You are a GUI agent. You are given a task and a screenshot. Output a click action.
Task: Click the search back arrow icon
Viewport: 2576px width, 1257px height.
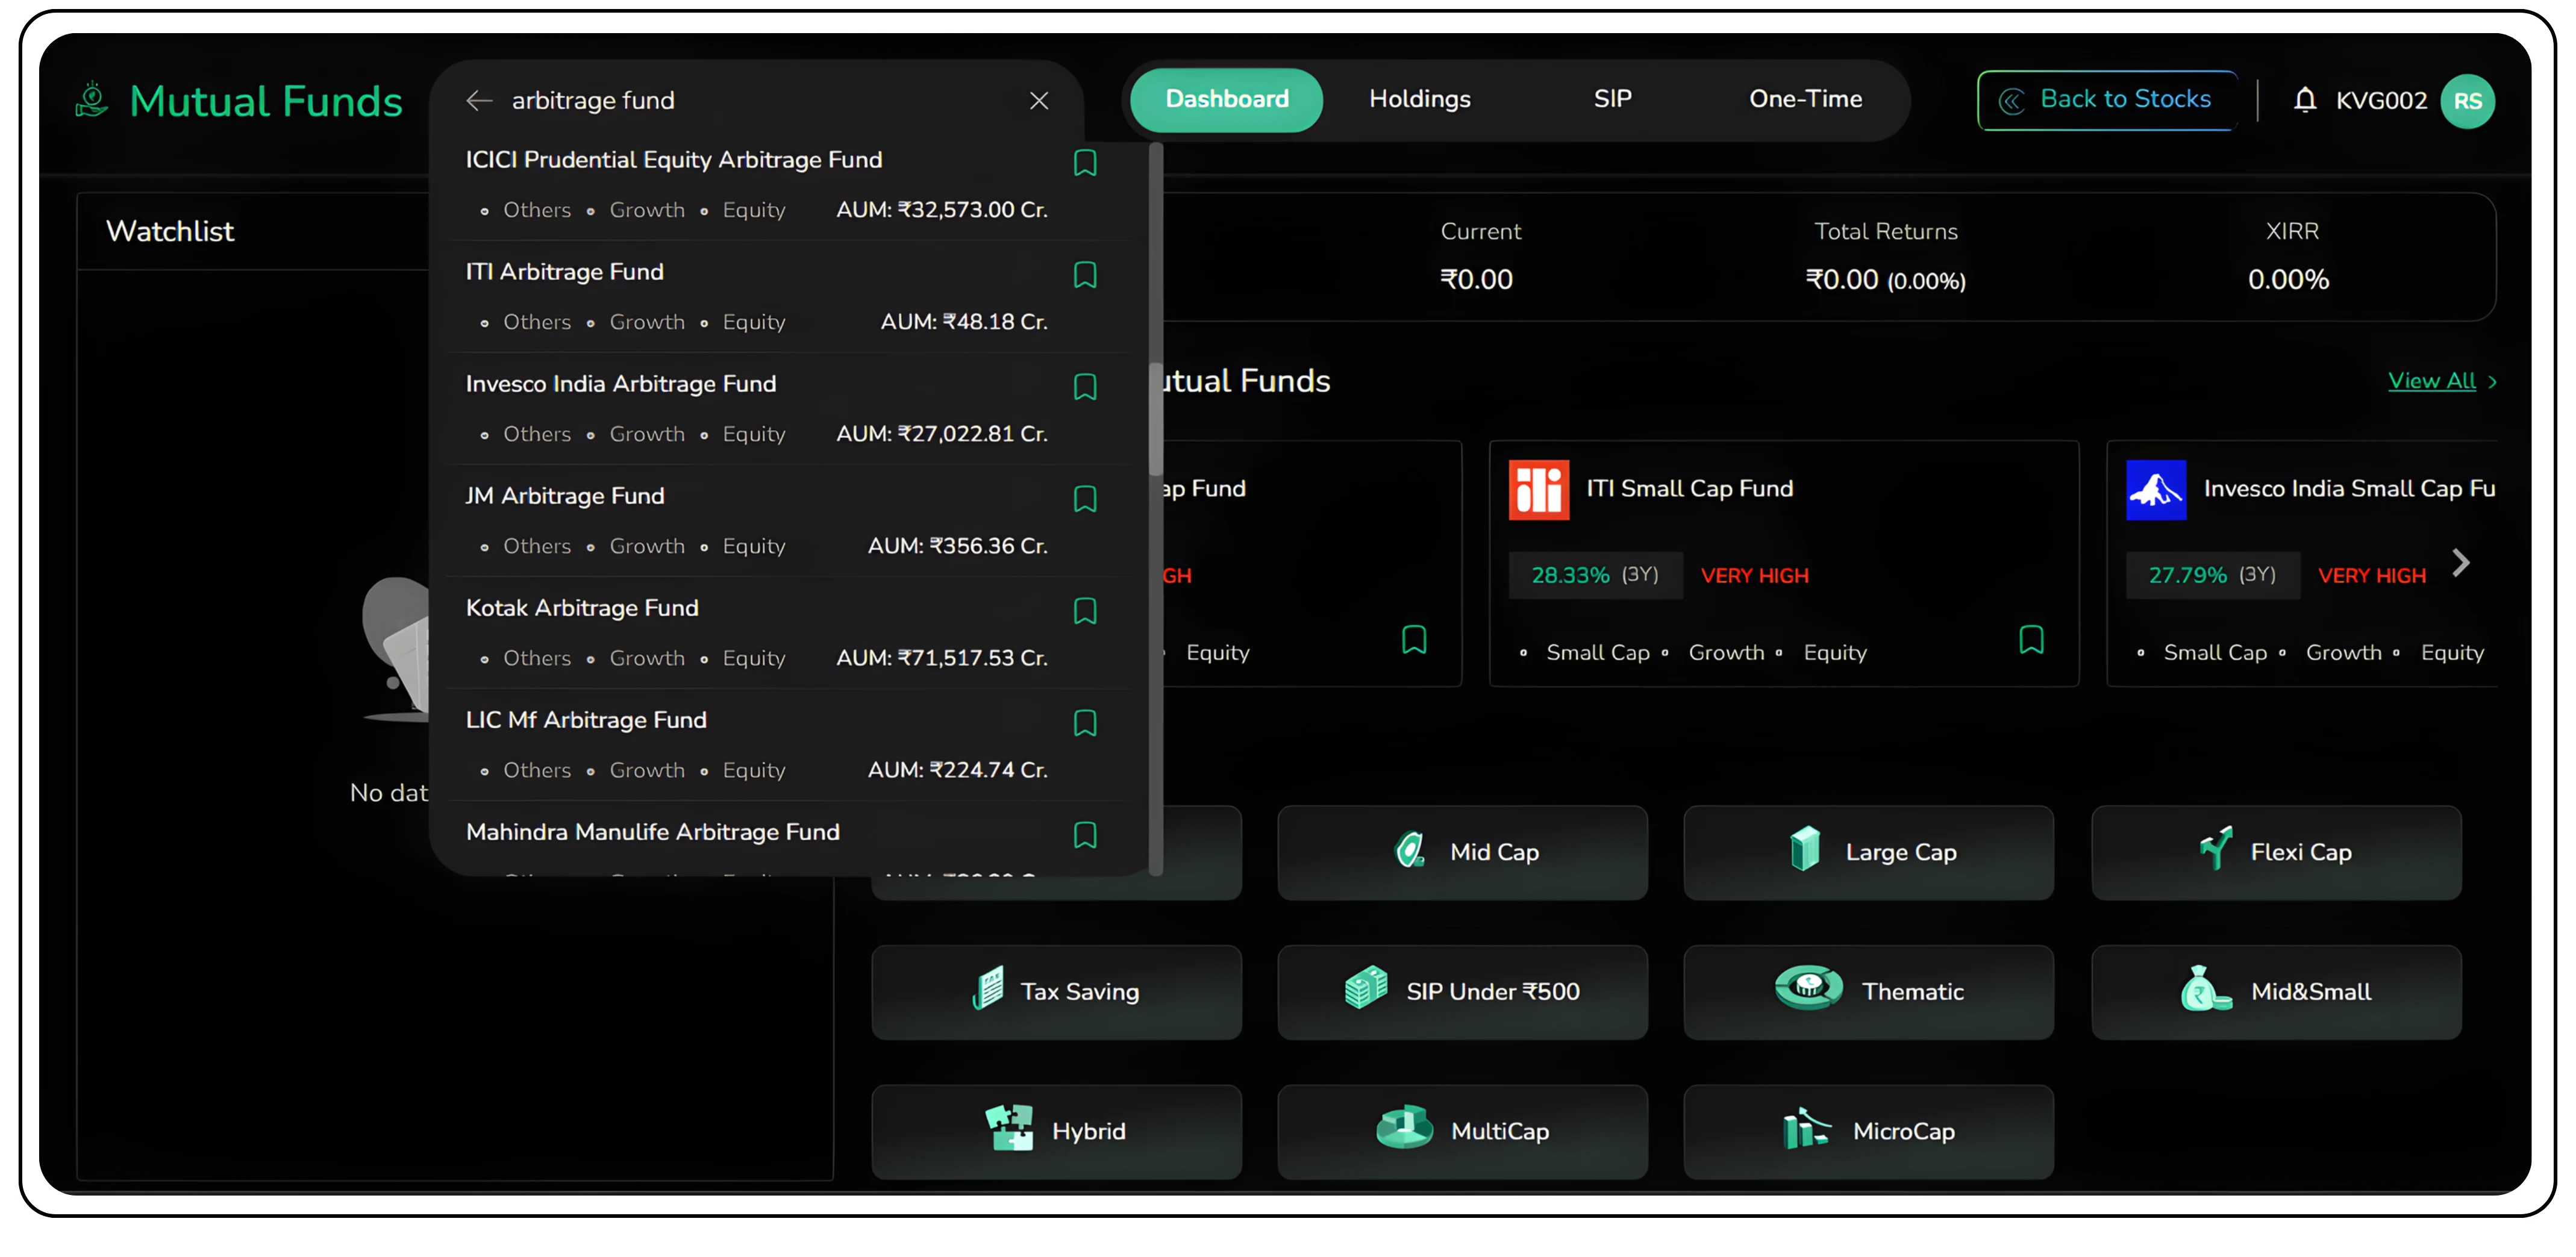tap(479, 101)
